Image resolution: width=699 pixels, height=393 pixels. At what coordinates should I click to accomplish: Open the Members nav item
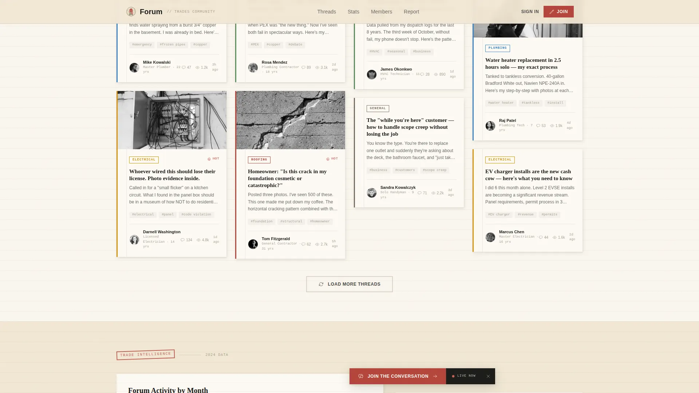(x=382, y=12)
